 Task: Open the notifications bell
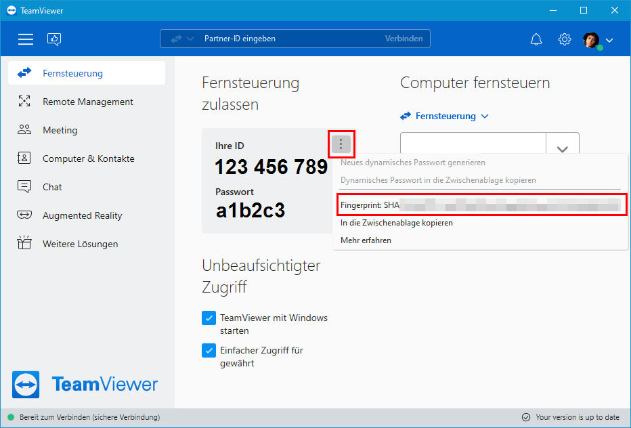pyautogui.click(x=536, y=39)
